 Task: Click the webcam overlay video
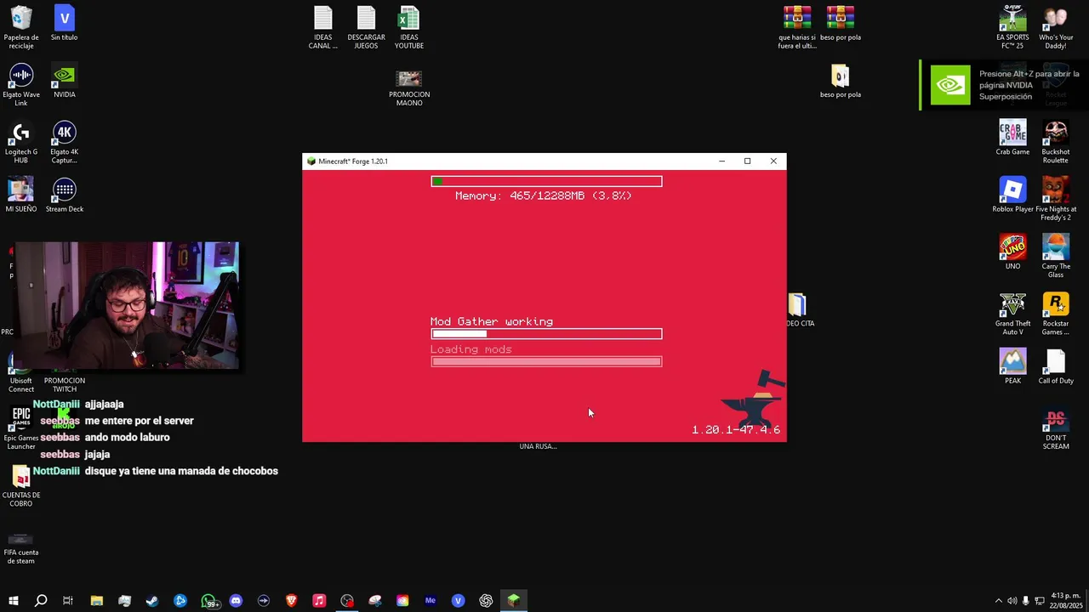[x=128, y=306]
